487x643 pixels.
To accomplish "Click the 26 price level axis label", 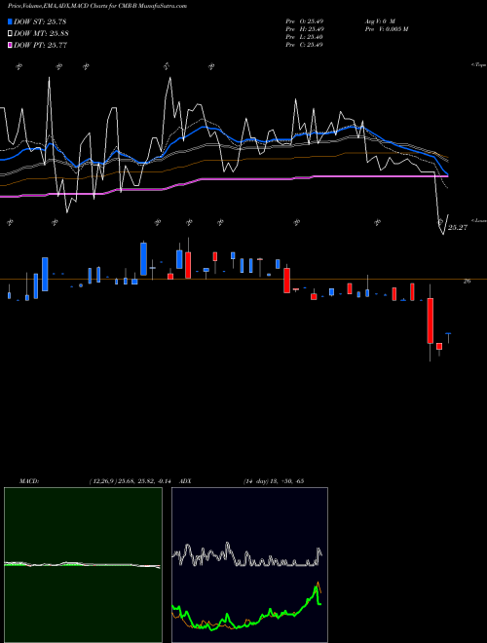I will coord(467,282).
